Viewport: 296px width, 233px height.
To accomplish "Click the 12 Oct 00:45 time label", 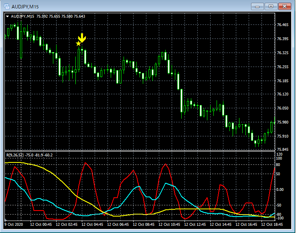I will tap(41, 224).
